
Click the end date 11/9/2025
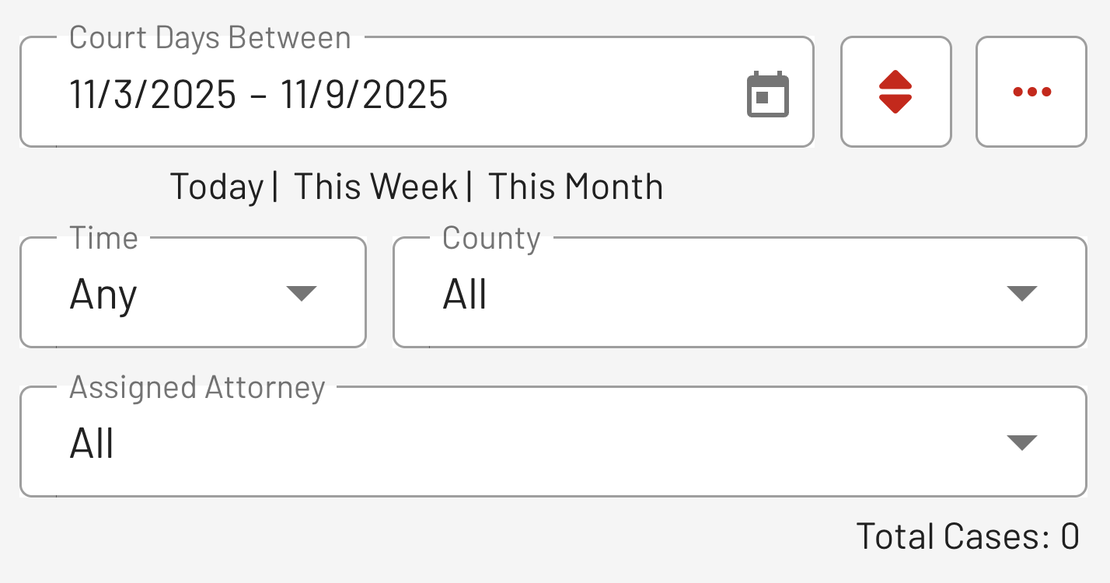(365, 95)
